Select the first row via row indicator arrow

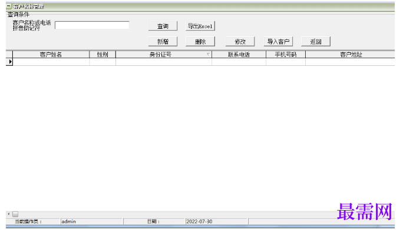[9, 62]
